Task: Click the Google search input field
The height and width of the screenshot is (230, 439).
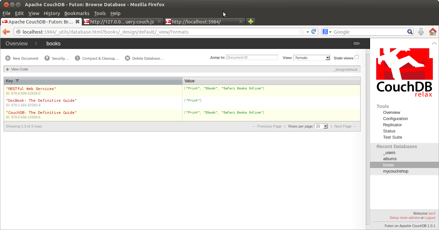Action: click(369, 32)
